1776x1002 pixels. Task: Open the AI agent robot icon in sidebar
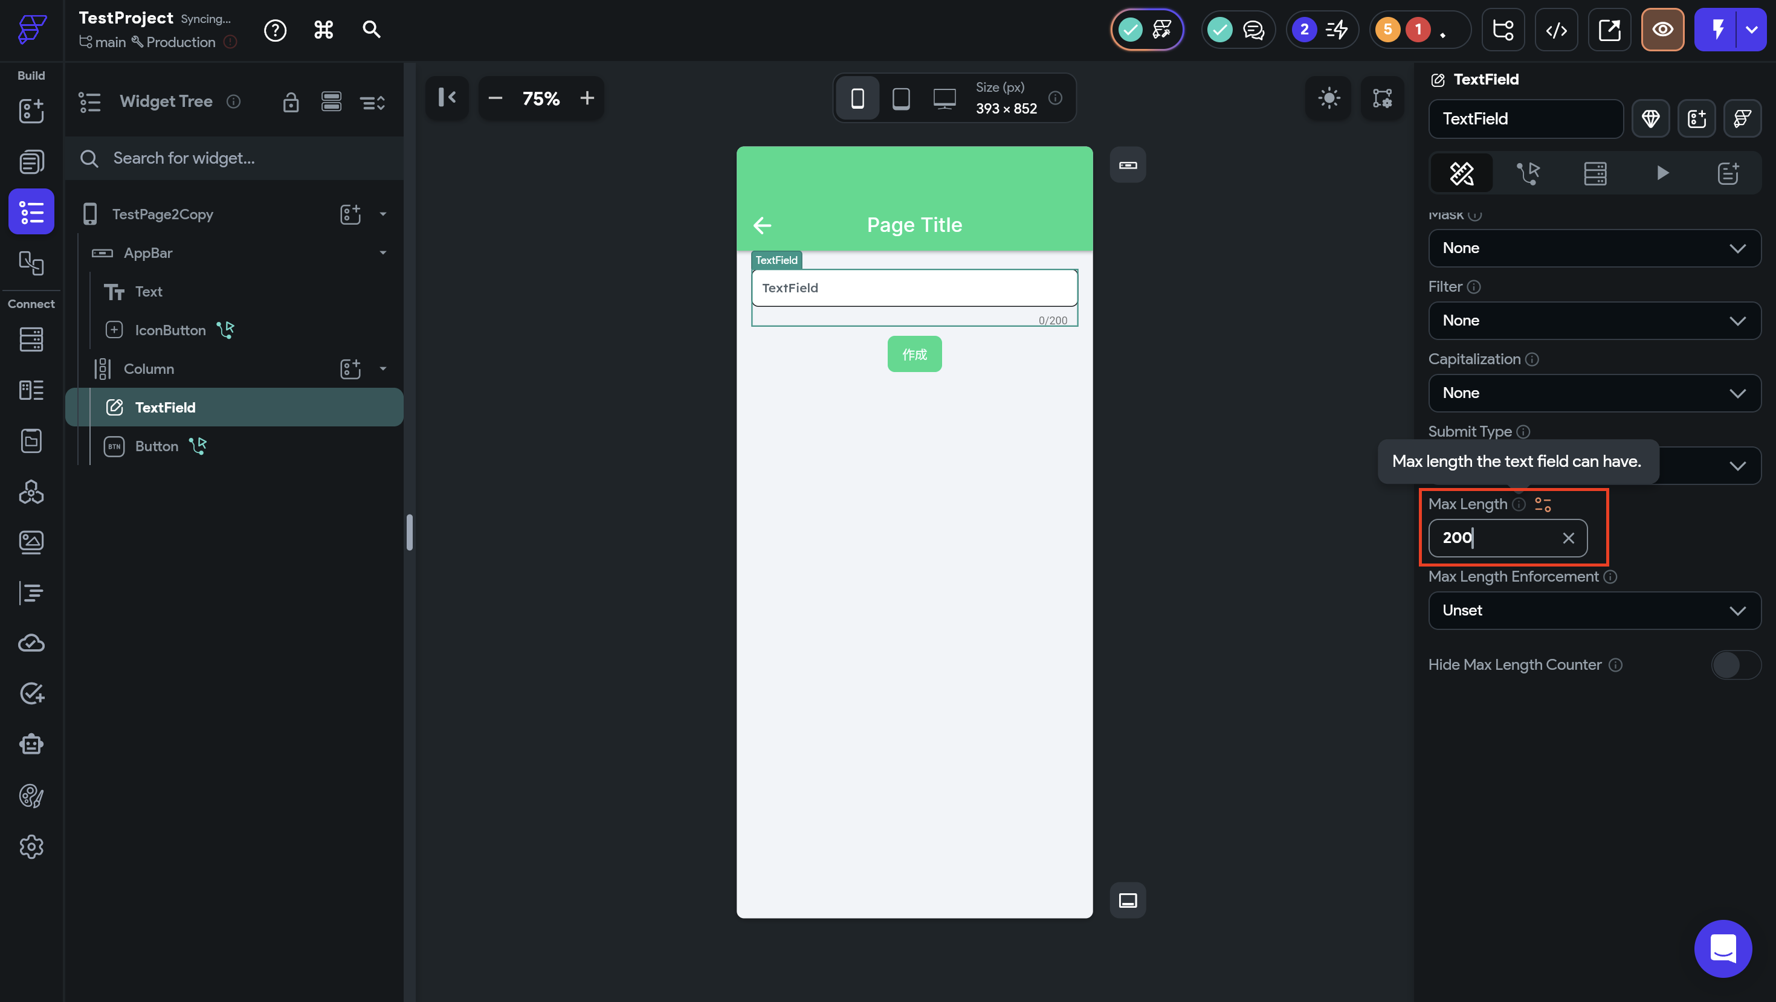[x=31, y=745]
